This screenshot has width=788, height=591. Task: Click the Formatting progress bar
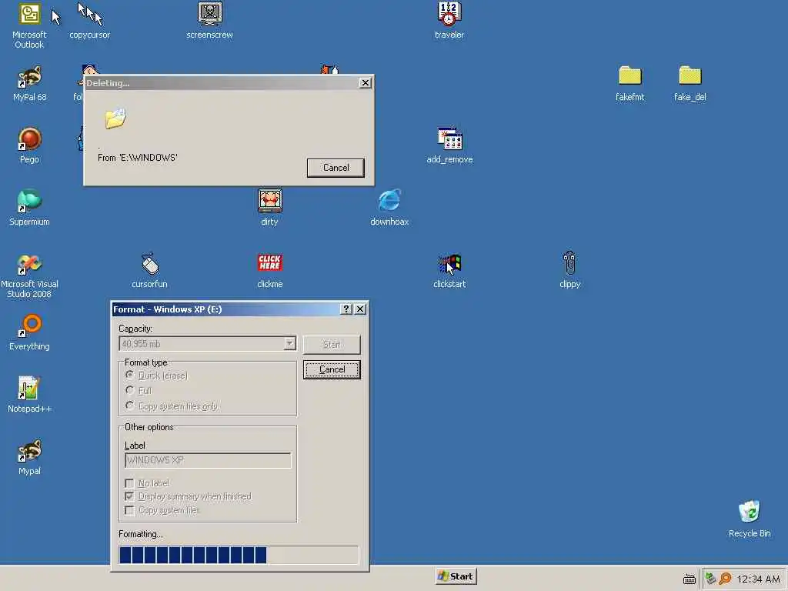(x=239, y=555)
